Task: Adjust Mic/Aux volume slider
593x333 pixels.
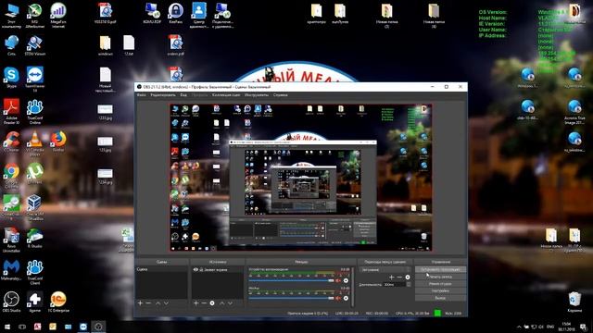Action: point(291,298)
